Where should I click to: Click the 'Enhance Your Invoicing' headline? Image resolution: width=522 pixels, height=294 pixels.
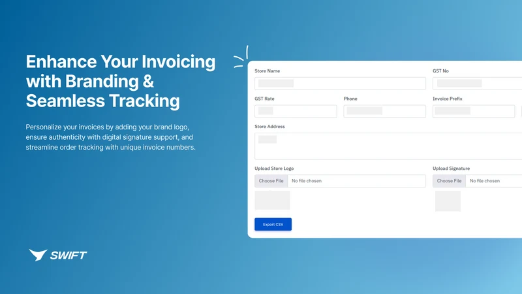coord(121,81)
